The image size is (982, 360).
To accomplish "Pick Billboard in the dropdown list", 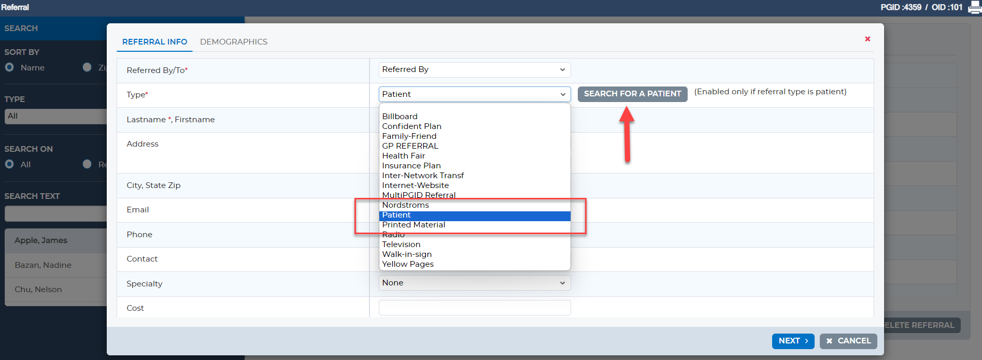I will tap(400, 117).
